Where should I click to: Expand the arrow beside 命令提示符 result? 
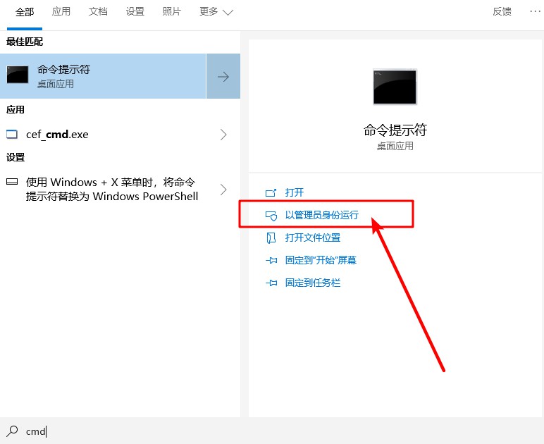(223, 76)
